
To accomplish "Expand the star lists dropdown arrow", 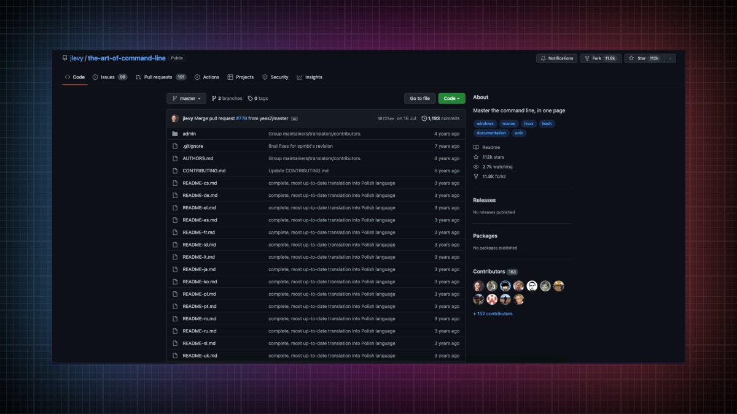I will (669, 58).
